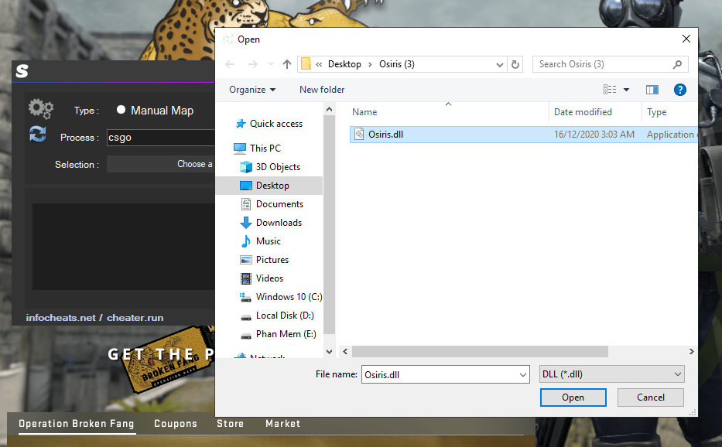Select the Osiris.dll file
Screen dimensions: 722x447
click(524, 135)
